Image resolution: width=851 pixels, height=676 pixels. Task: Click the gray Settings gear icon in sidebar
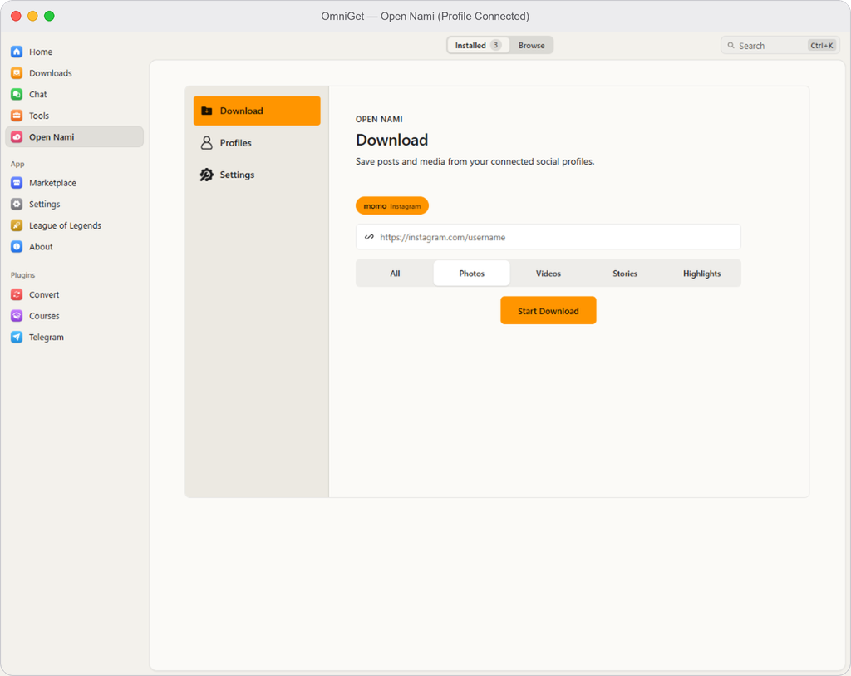(x=17, y=205)
